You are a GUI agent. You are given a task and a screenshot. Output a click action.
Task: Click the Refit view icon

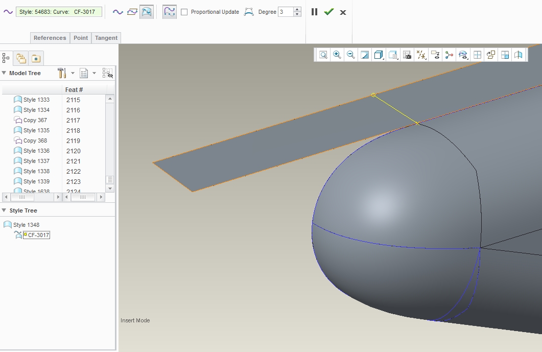323,55
